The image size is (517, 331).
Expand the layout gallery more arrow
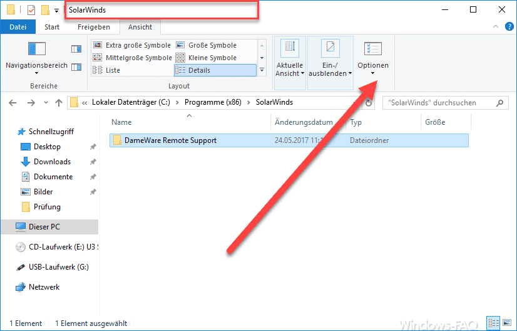coord(262,70)
